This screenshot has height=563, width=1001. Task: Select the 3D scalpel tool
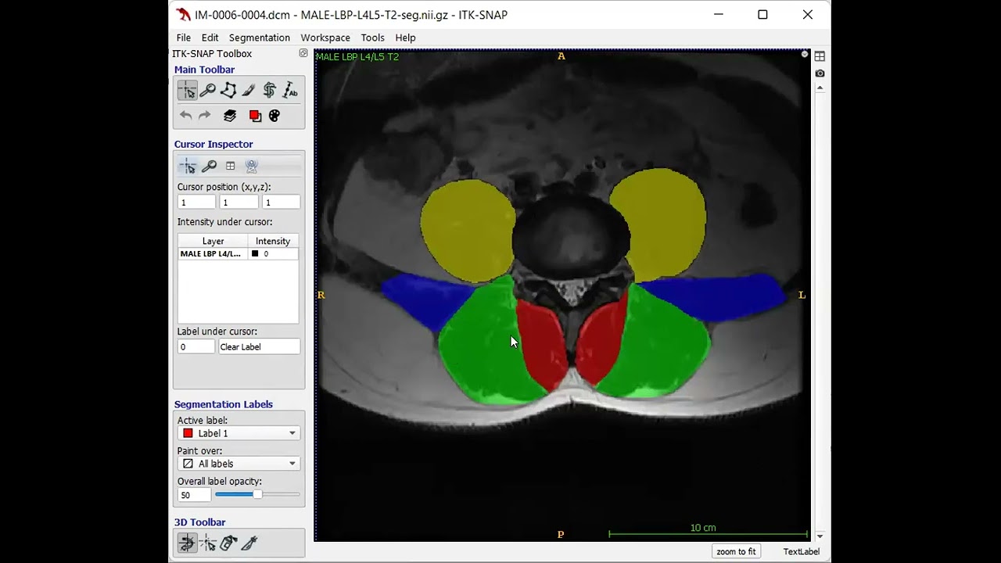(249, 543)
